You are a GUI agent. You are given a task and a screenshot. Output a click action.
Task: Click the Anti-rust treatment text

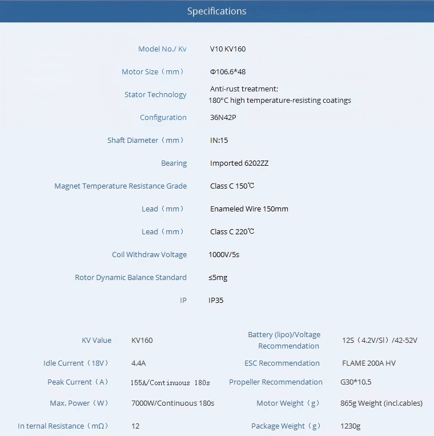pos(244,89)
